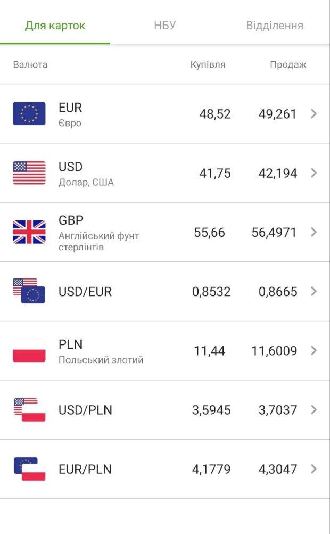Click the United States flag icon
Viewport: 330px width, 534px height.
click(29, 173)
